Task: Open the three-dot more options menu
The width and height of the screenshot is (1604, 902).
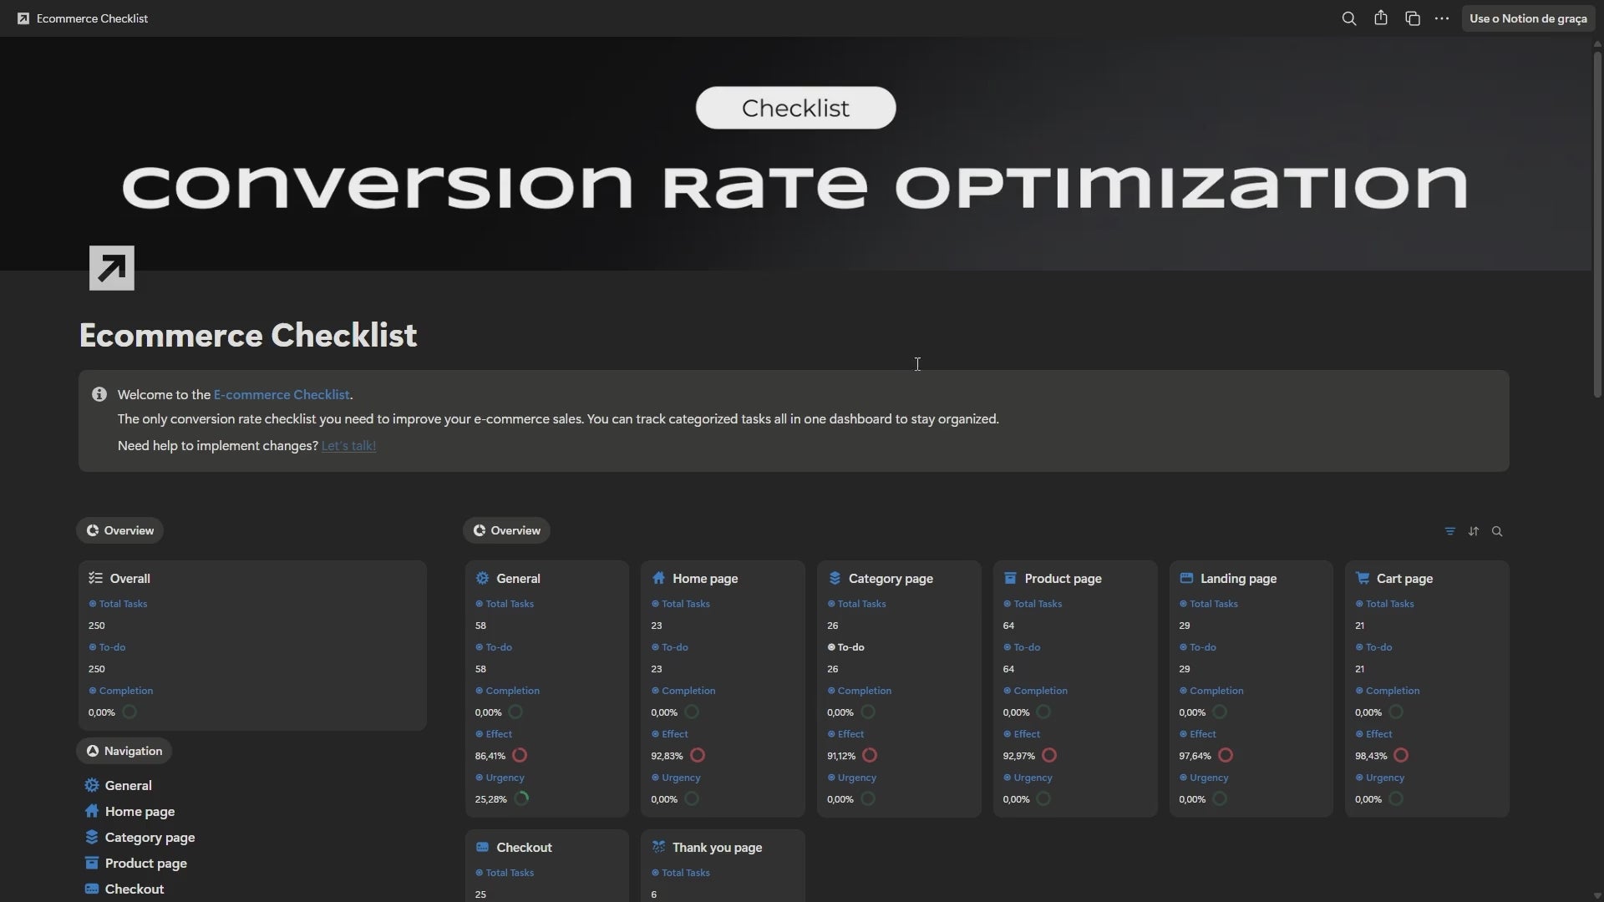Action: (1442, 18)
